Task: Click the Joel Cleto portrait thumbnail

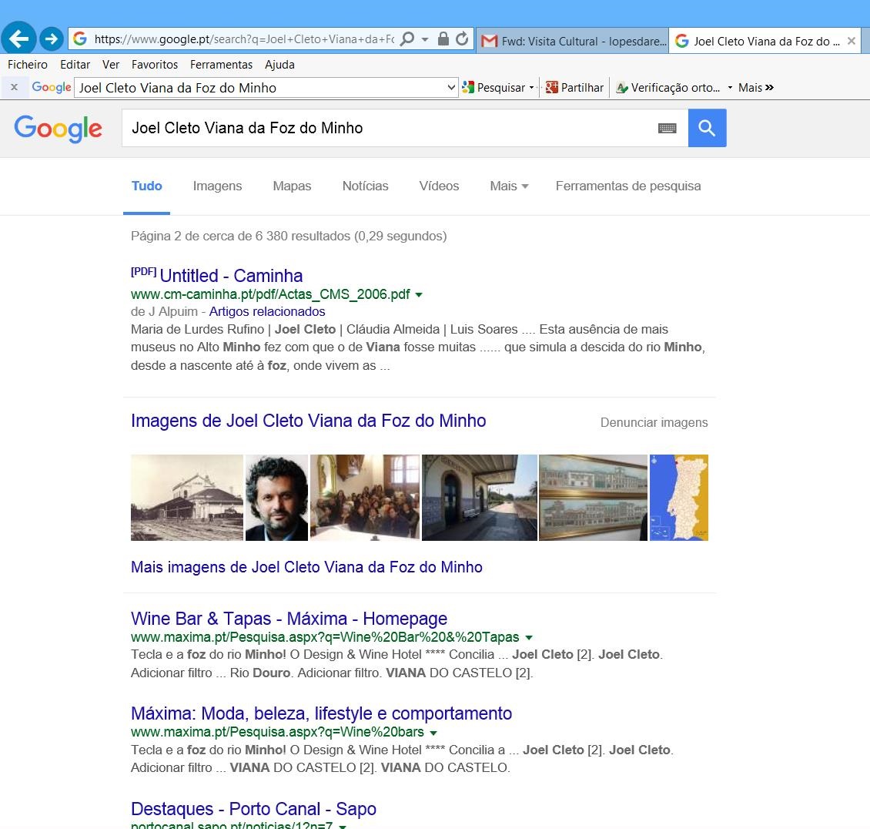Action: (x=276, y=498)
